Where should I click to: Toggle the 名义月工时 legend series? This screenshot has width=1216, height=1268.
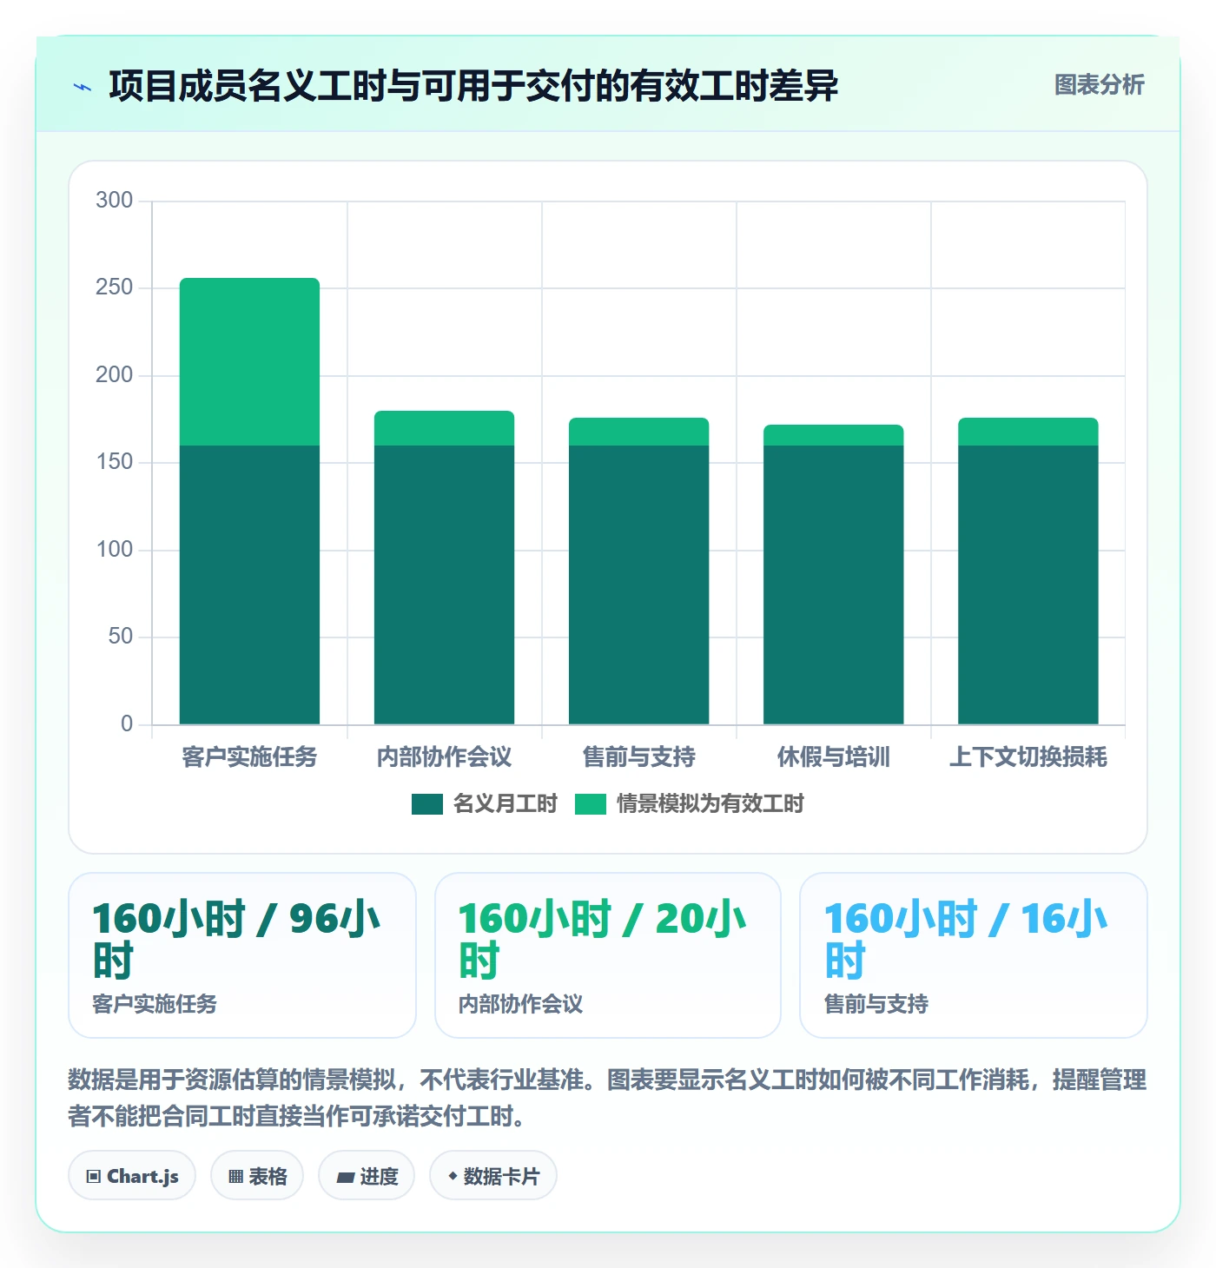tap(485, 803)
